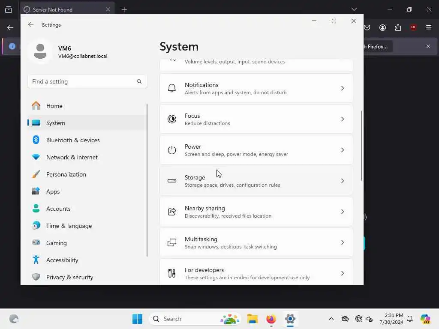Click the Settings main pane scrollbar

(361, 146)
